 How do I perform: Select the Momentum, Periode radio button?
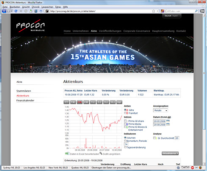[x=125, y=141]
